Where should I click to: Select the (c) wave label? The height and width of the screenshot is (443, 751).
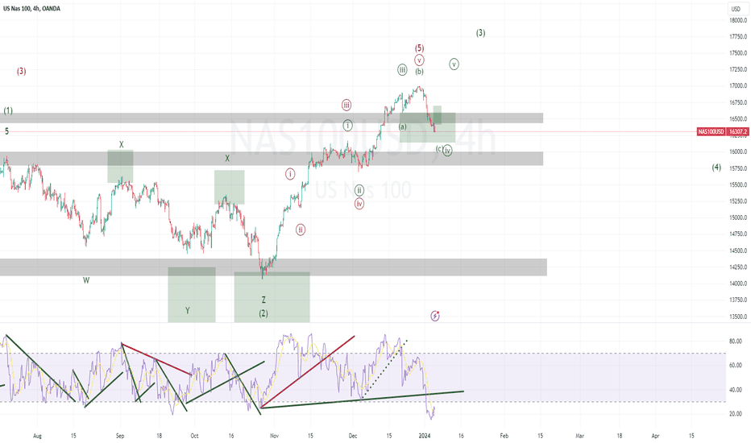click(x=438, y=149)
